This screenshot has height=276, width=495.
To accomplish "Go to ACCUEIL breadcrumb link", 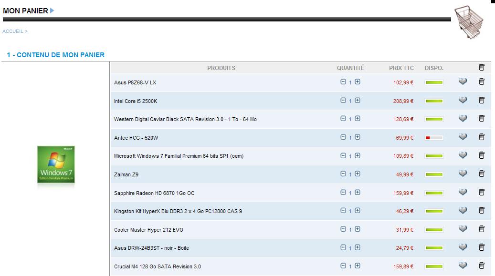I will [13, 31].
